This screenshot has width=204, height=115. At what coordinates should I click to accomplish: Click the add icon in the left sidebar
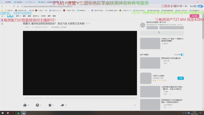click(x=2, y=24)
